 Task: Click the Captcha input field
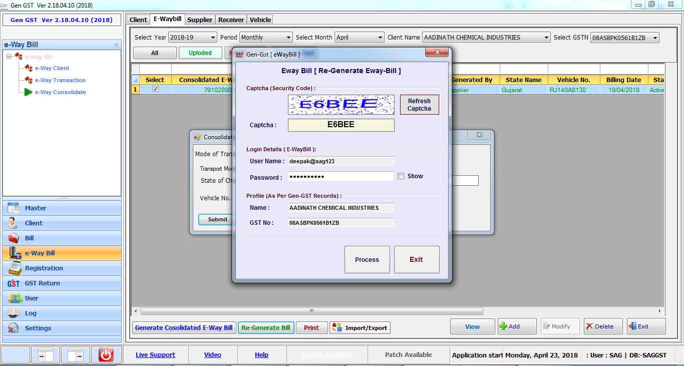[x=341, y=125]
